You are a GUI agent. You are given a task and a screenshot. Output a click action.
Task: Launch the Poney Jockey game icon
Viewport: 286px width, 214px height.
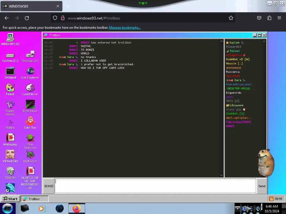coord(10,108)
